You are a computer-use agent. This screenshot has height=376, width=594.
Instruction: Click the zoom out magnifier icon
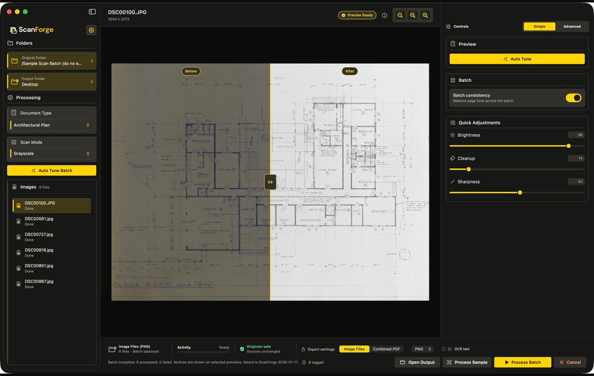point(400,15)
